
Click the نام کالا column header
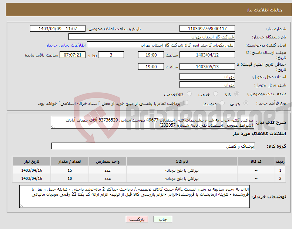182,161
